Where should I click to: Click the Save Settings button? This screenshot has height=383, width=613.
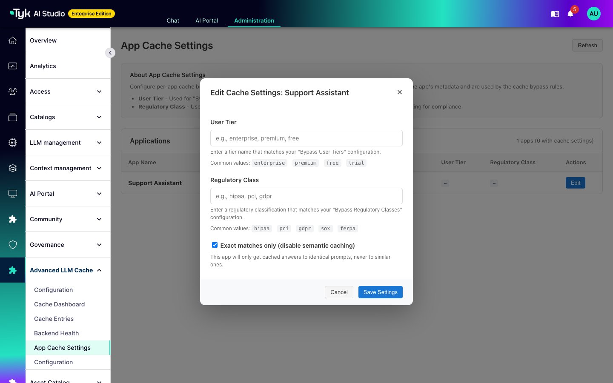coord(381,292)
